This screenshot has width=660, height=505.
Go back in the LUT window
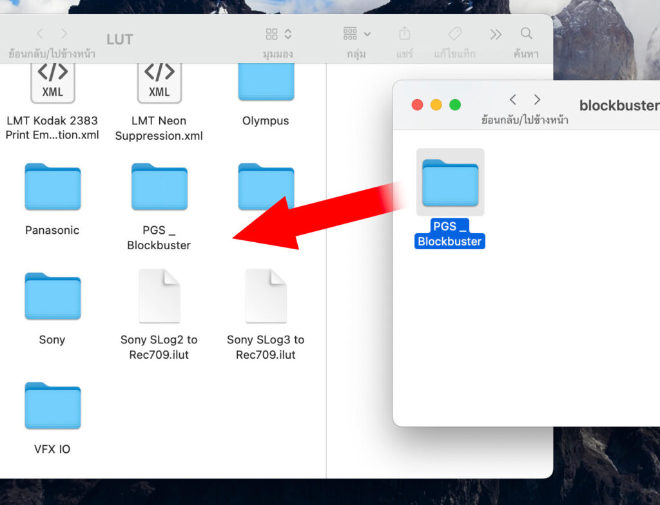point(40,33)
